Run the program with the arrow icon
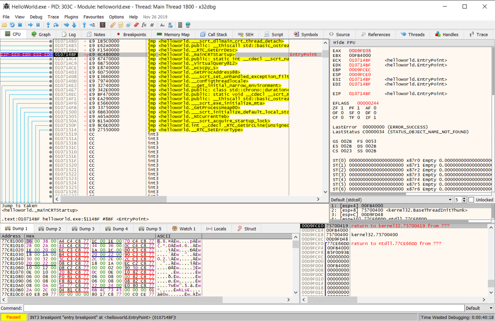Screen dimensions: 495x321 (x=30, y=25)
